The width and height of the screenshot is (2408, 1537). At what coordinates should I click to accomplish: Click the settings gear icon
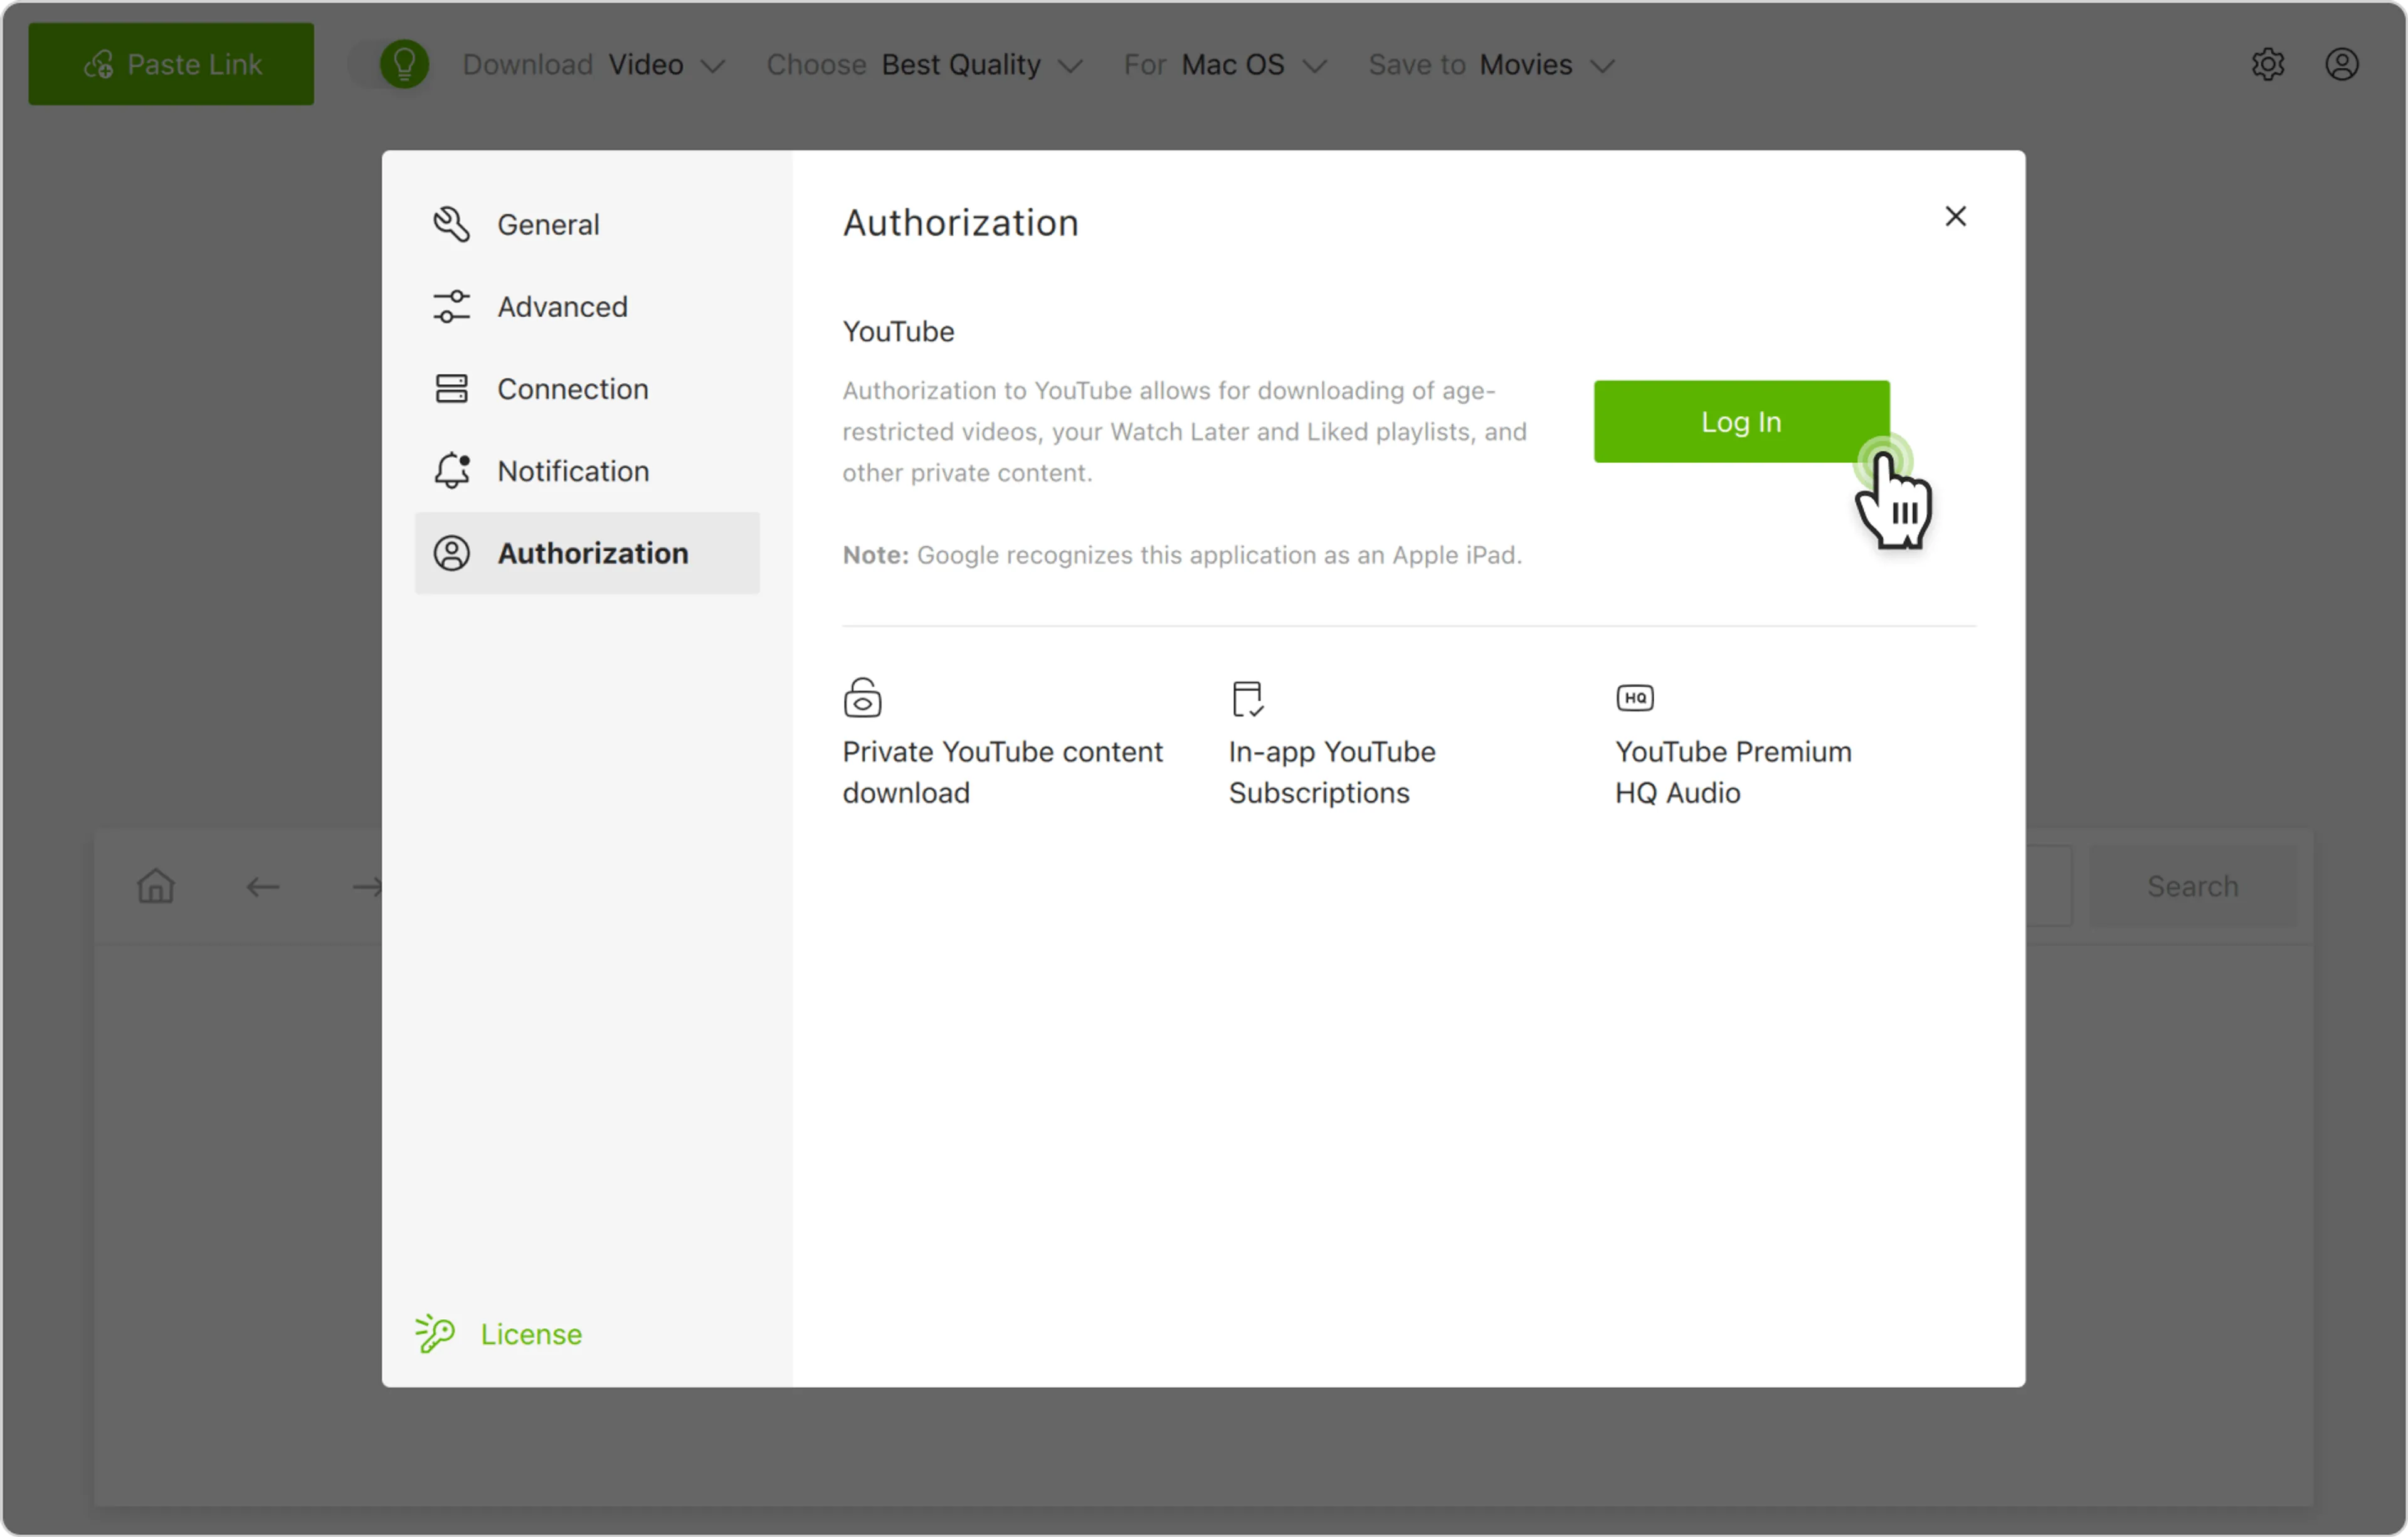pyautogui.click(x=2267, y=64)
